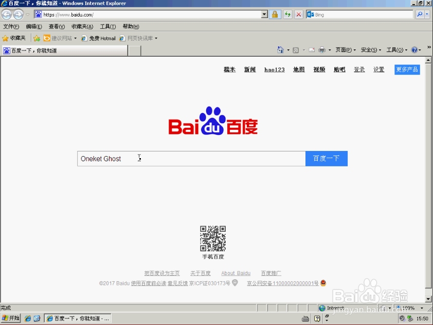Click the Bing search box
The image size is (433, 325).
359,14
